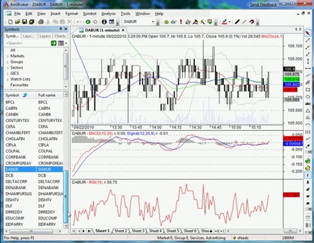Screen dimensions: 314x243
Task: Switch to Sheet 4 tab
Action: coord(155,231)
